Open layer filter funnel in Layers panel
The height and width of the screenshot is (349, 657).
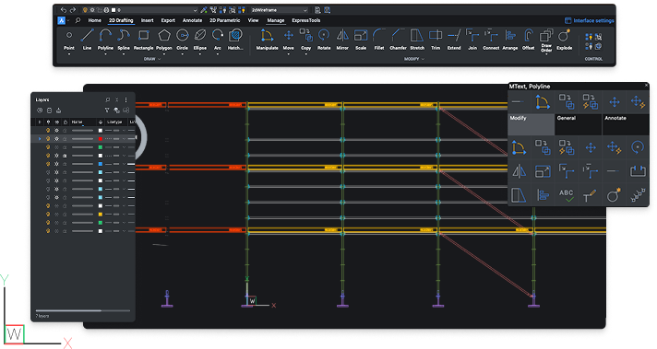point(107,111)
